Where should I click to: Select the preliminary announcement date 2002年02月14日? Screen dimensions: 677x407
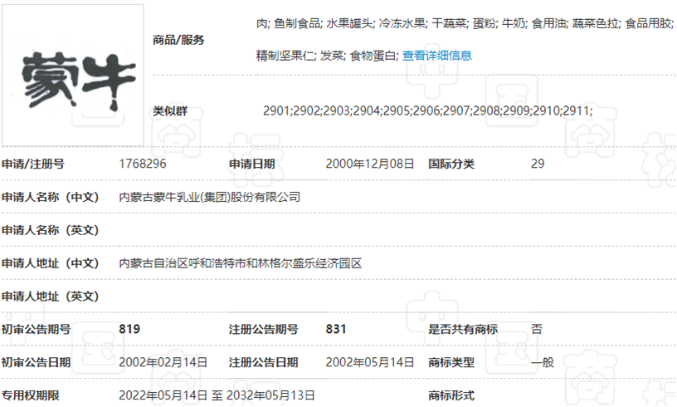pos(163,362)
